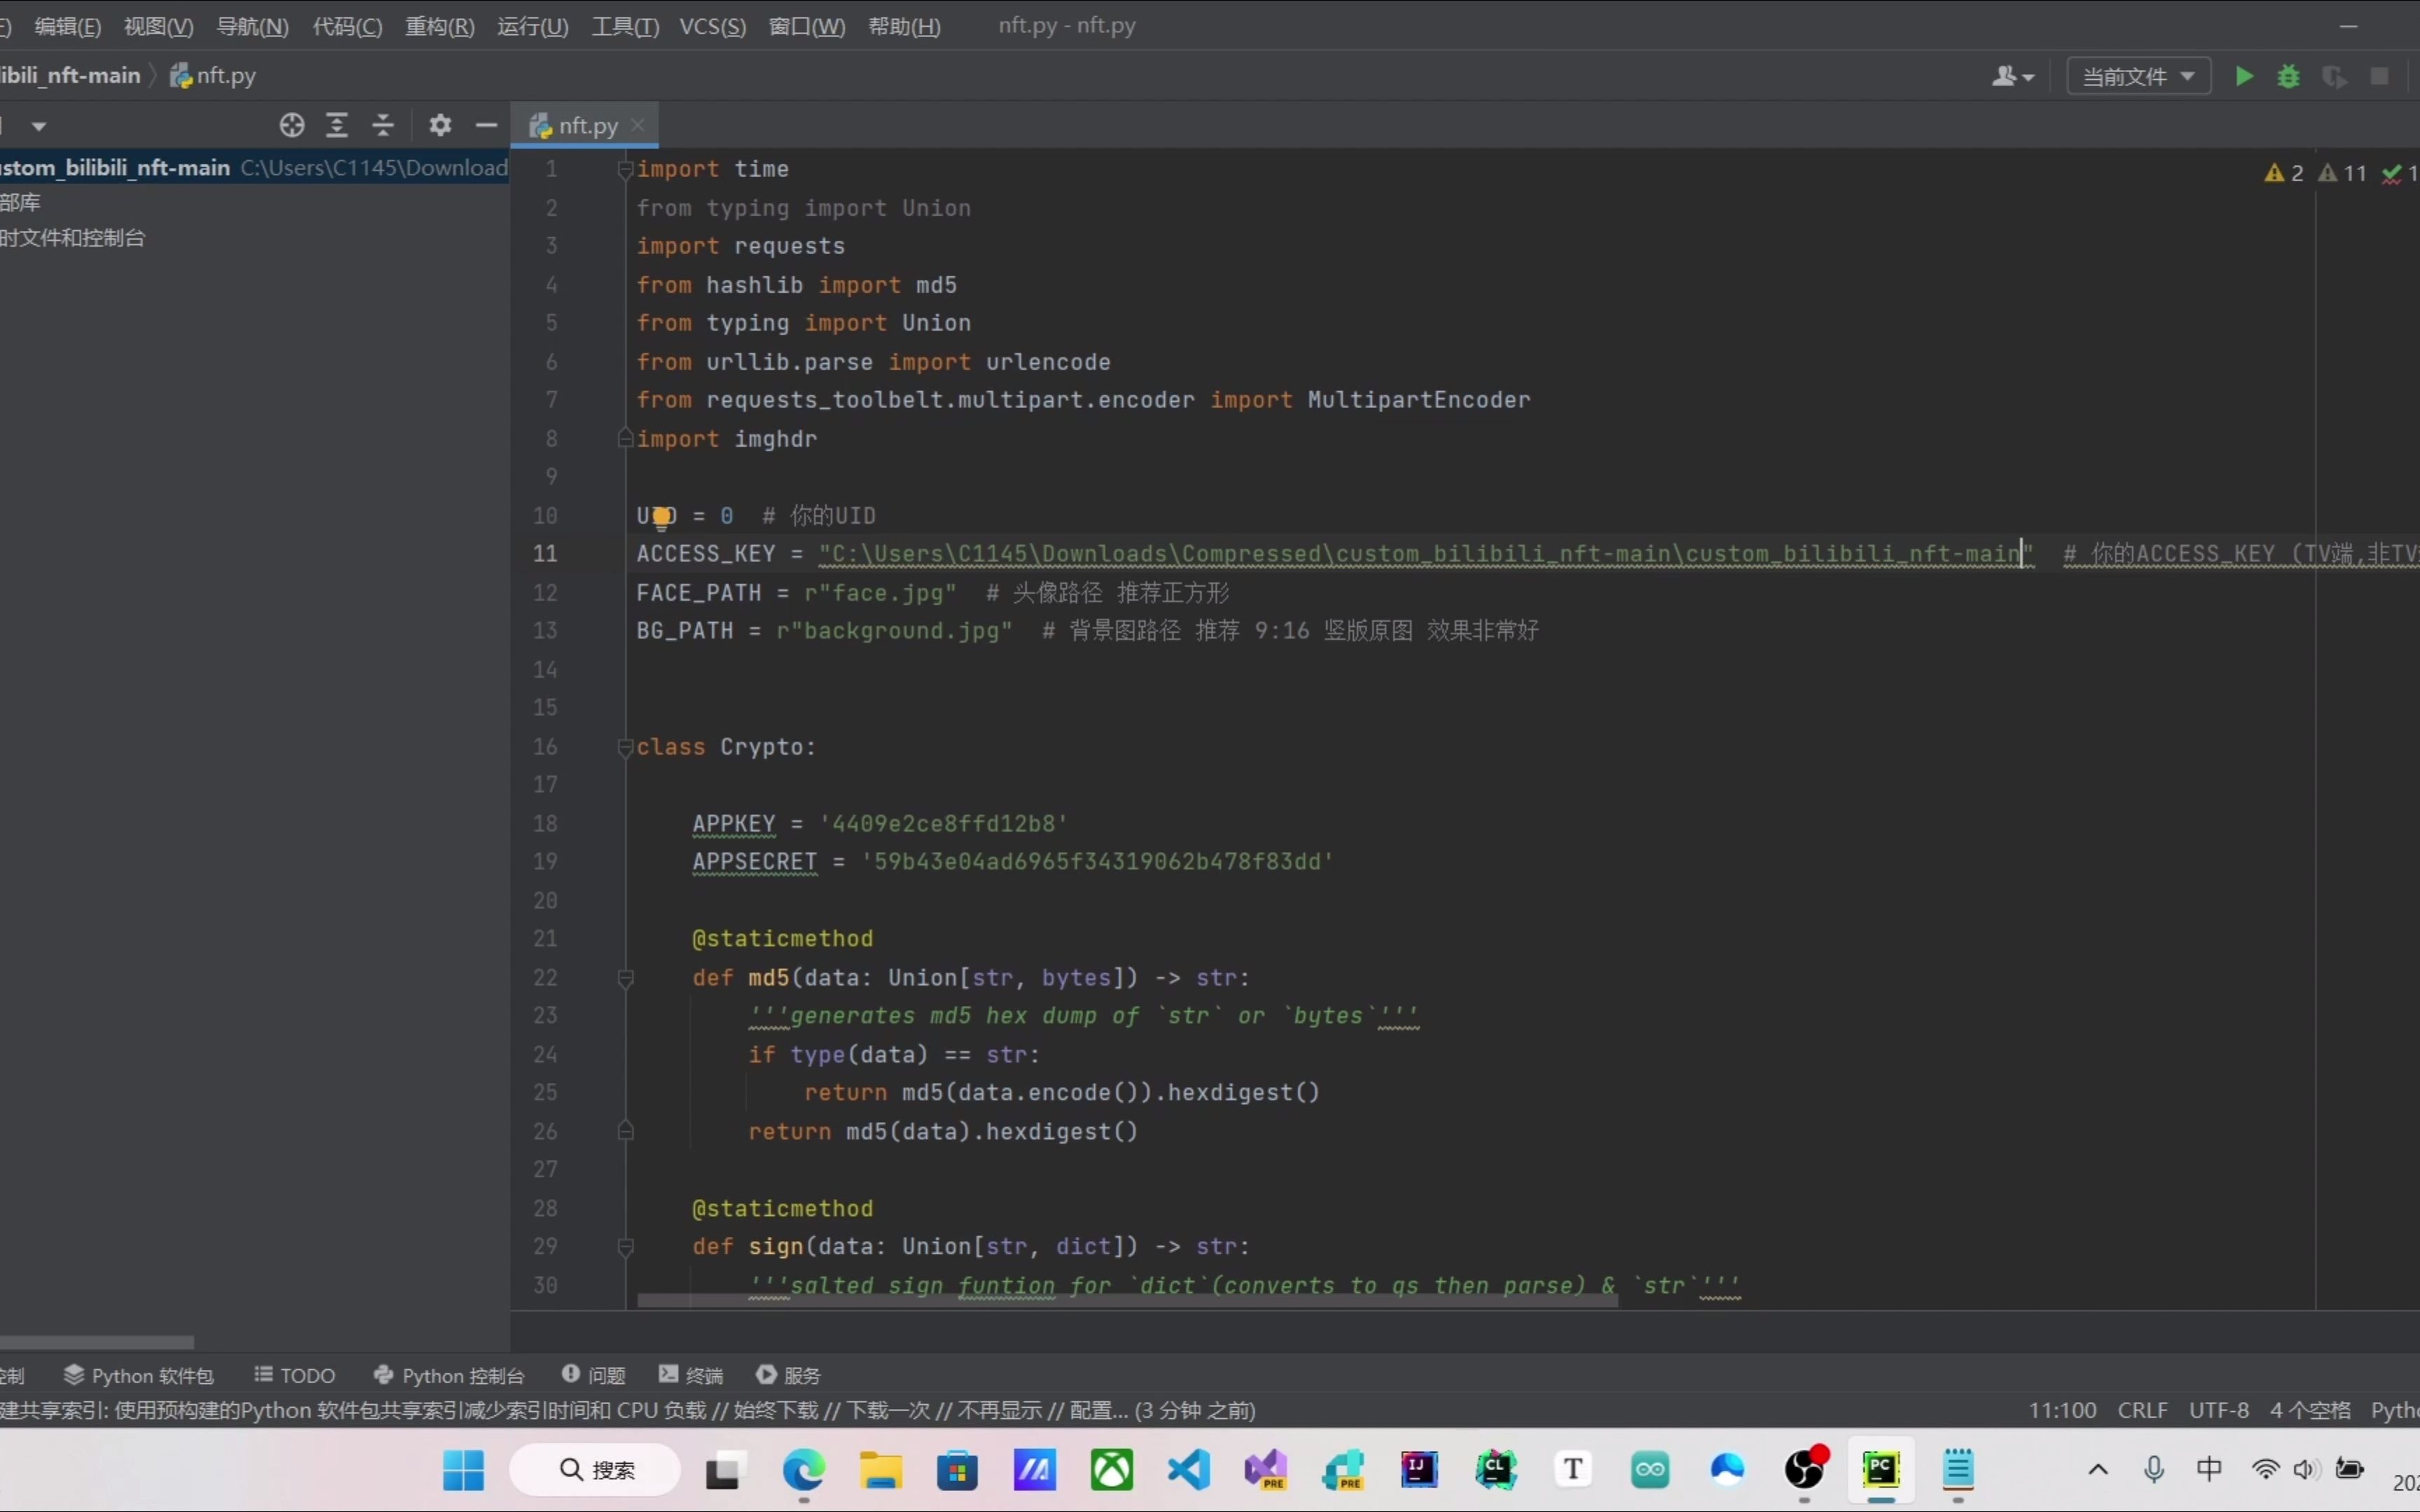Open the Python 控制台 tool window
The width and height of the screenshot is (2420, 1512).
coord(448,1375)
